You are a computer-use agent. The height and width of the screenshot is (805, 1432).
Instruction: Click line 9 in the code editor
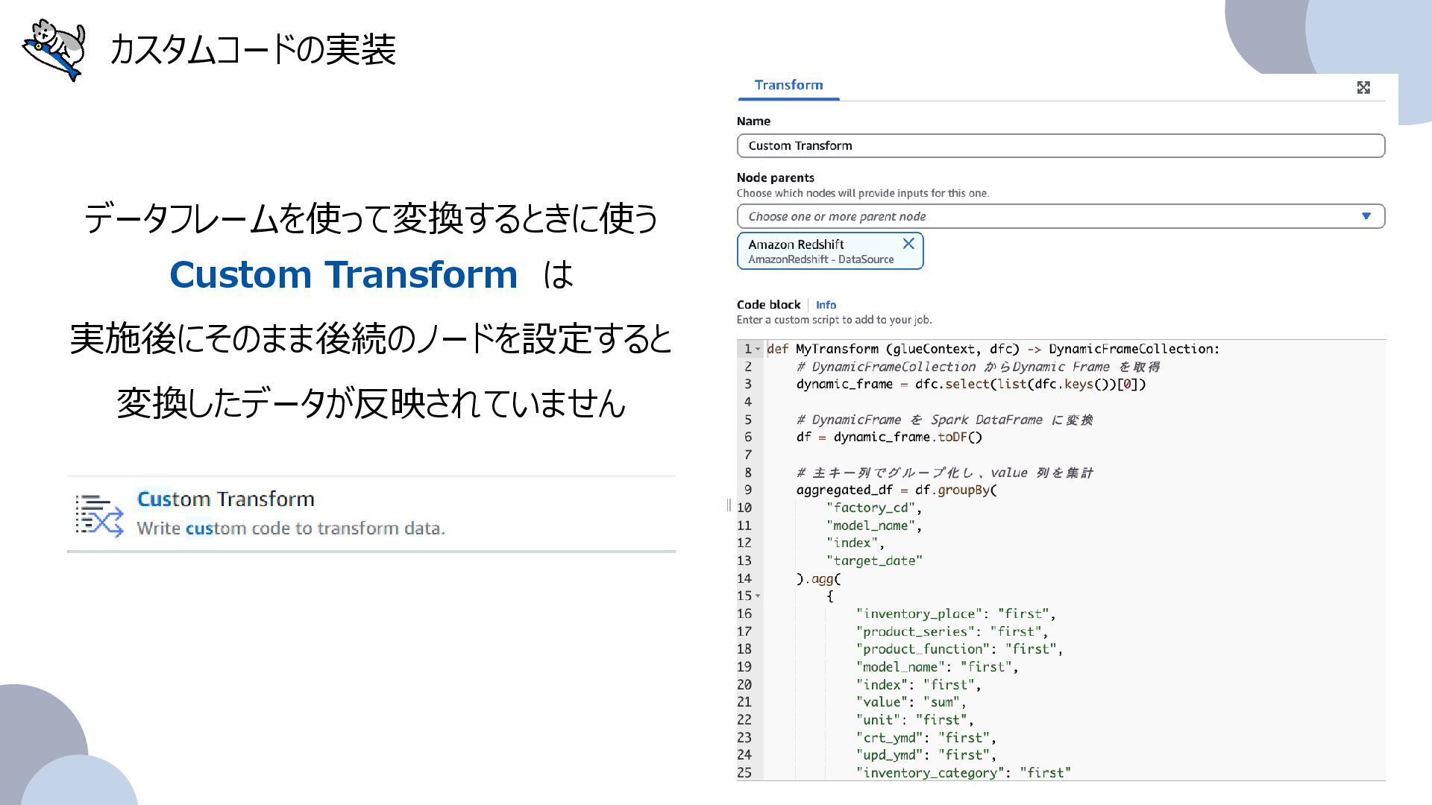tap(895, 490)
